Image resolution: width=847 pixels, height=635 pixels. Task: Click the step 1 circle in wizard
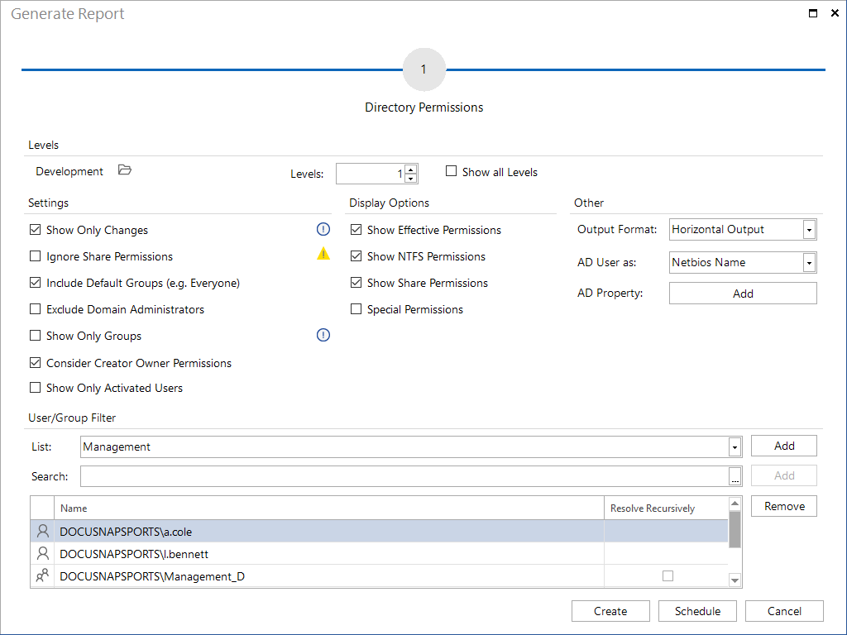pos(424,69)
